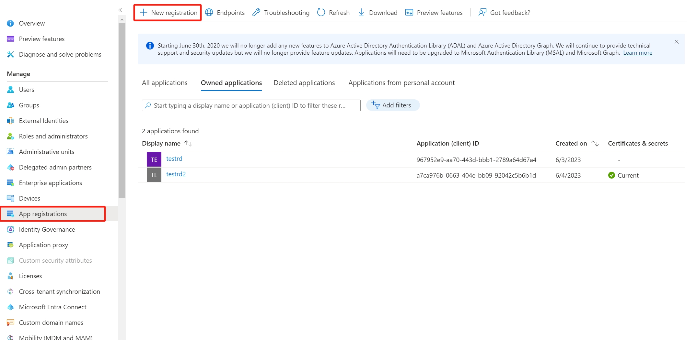The width and height of the screenshot is (697, 340).
Task: Click the Devices icon in sidebar
Action: point(10,198)
